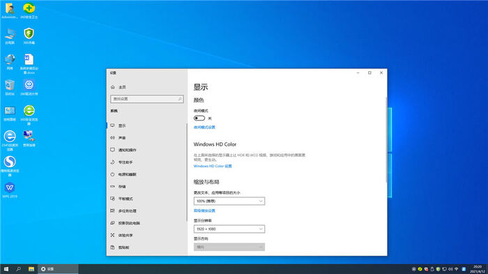Image resolution: width=488 pixels, height=274 pixels.
Task: Open the night light settings link
Action: click(204, 128)
